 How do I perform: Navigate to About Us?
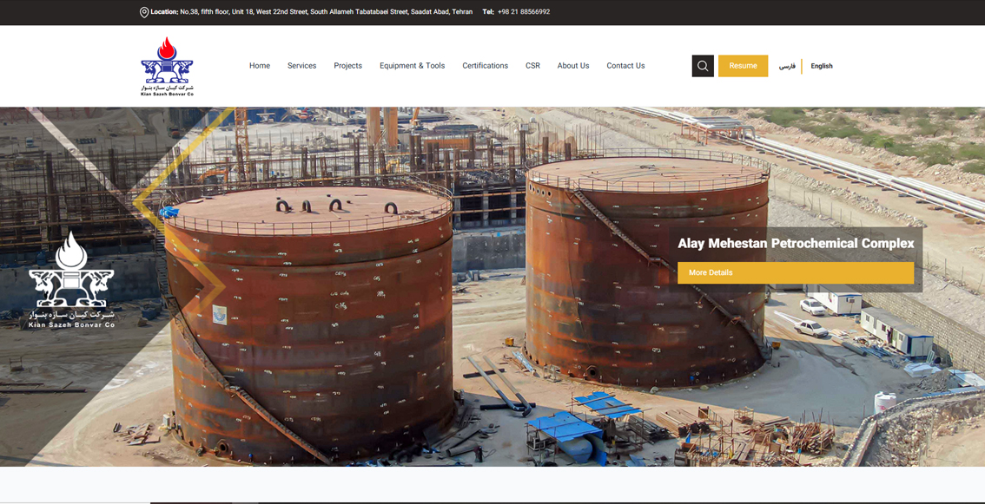(x=572, y=66)
